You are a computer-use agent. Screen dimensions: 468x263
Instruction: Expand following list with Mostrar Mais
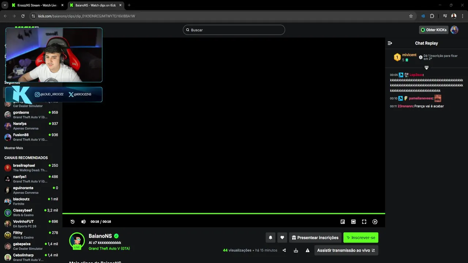coord(14,148)
